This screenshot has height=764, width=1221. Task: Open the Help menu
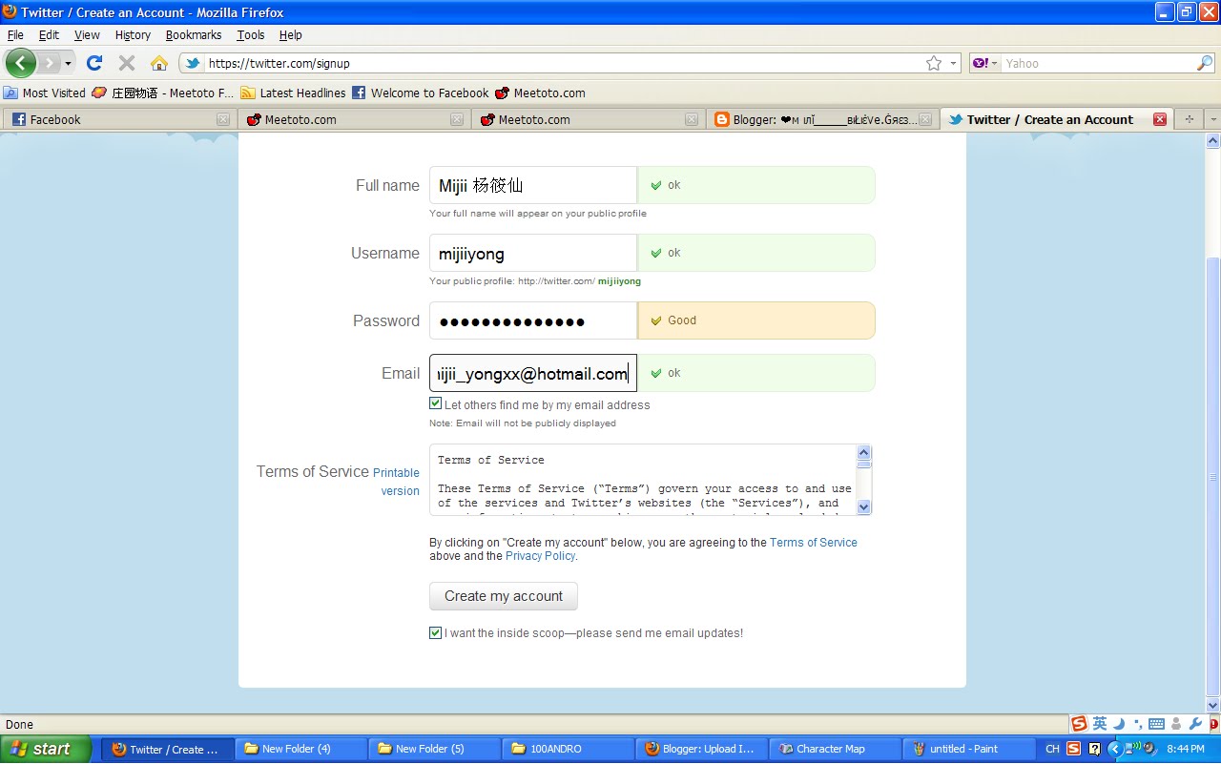(x=290, y=34)
